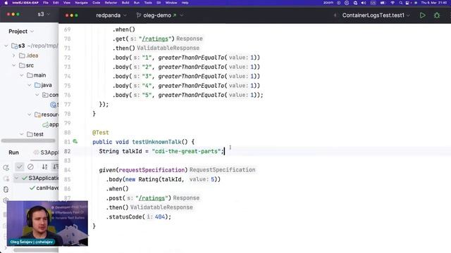Click the sort by duration icon
The width and height of the screenshot is (451, 253).
pyautogui.click(x=56, y=167)
